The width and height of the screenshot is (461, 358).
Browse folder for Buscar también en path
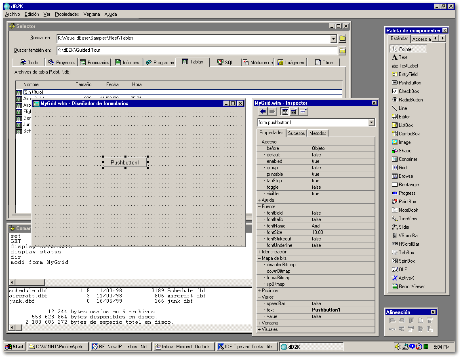(x=342, y=51)
